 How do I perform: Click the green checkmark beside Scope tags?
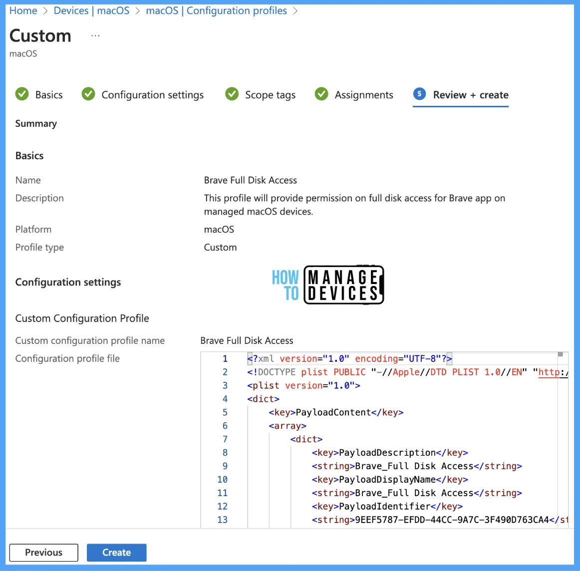click(x=232, y=94)
